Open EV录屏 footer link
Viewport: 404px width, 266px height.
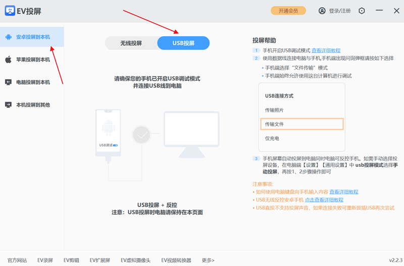click(45, 260)
